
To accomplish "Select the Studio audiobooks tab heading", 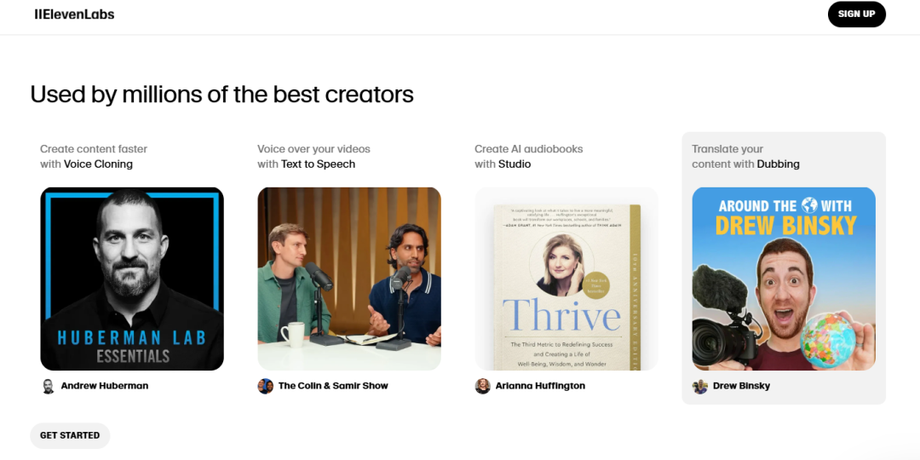I will click(529, 157).
